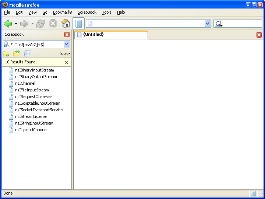Click the Stop loading icon
This screenshot has width=265, height=199.
click(x=53, y=24)
